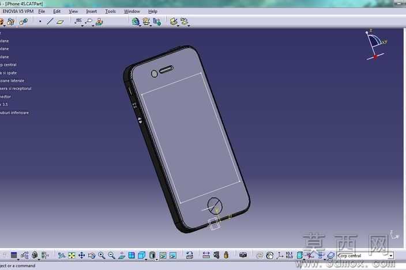This screenshot has height=270, width=406.
Task: Select 'oane laterale' tree node
Action: [12, 81]
